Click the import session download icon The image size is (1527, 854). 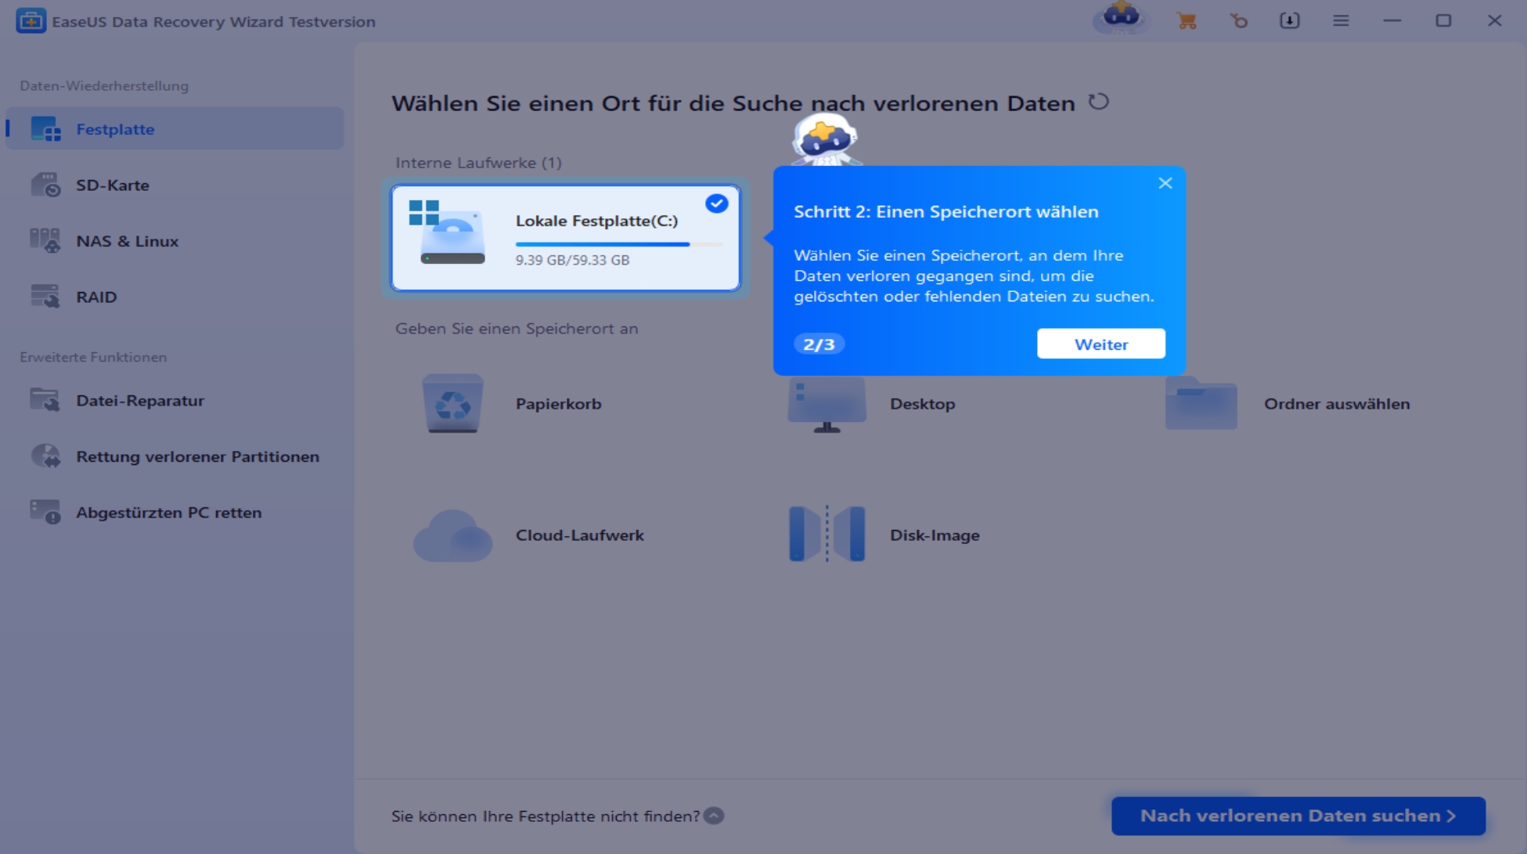tap(1289, 21)
